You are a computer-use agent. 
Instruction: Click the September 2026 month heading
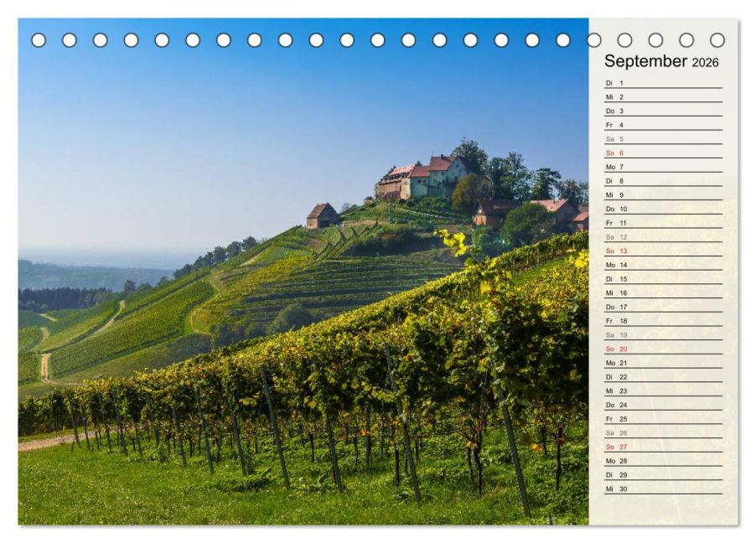coord(660,61)
